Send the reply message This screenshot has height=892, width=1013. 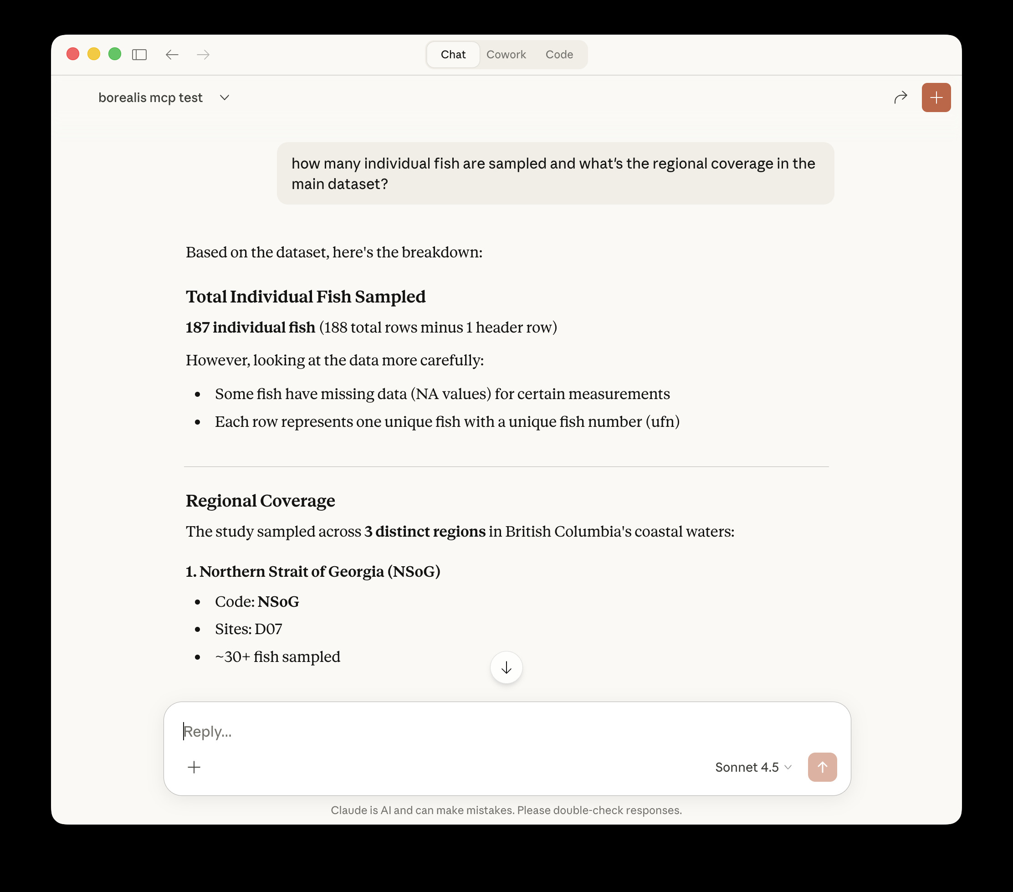pyautogui.click(x=822, y=767)
